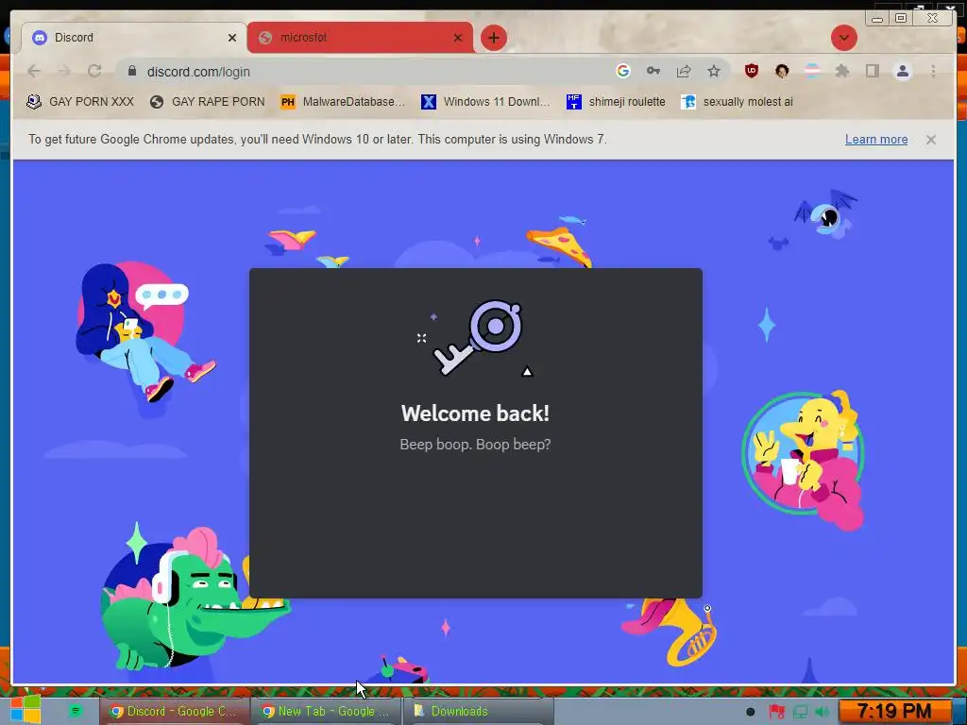
Task: Select New Tab - Google Chrome in the taskbar
Action: 326,711
